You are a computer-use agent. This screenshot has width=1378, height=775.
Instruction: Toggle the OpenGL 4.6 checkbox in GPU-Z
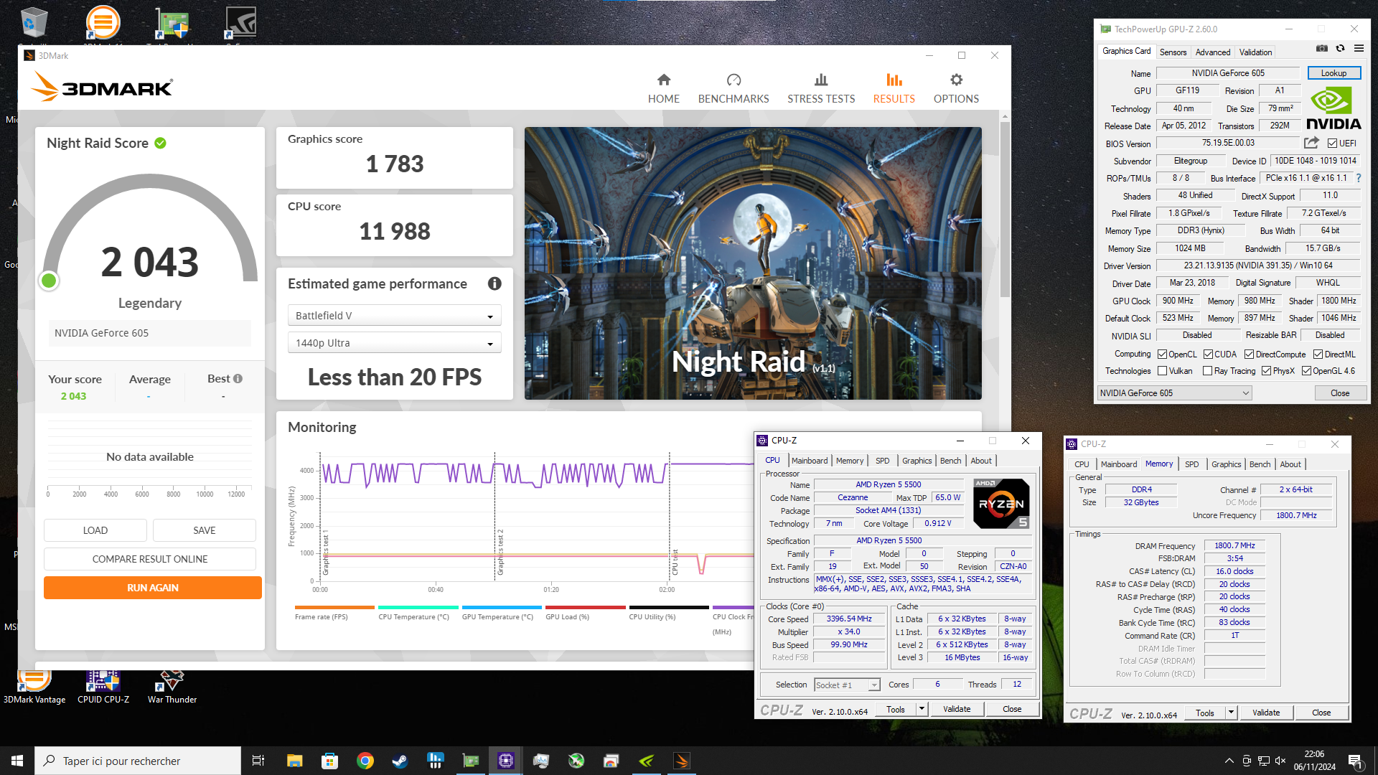[x=1306, y=371]
